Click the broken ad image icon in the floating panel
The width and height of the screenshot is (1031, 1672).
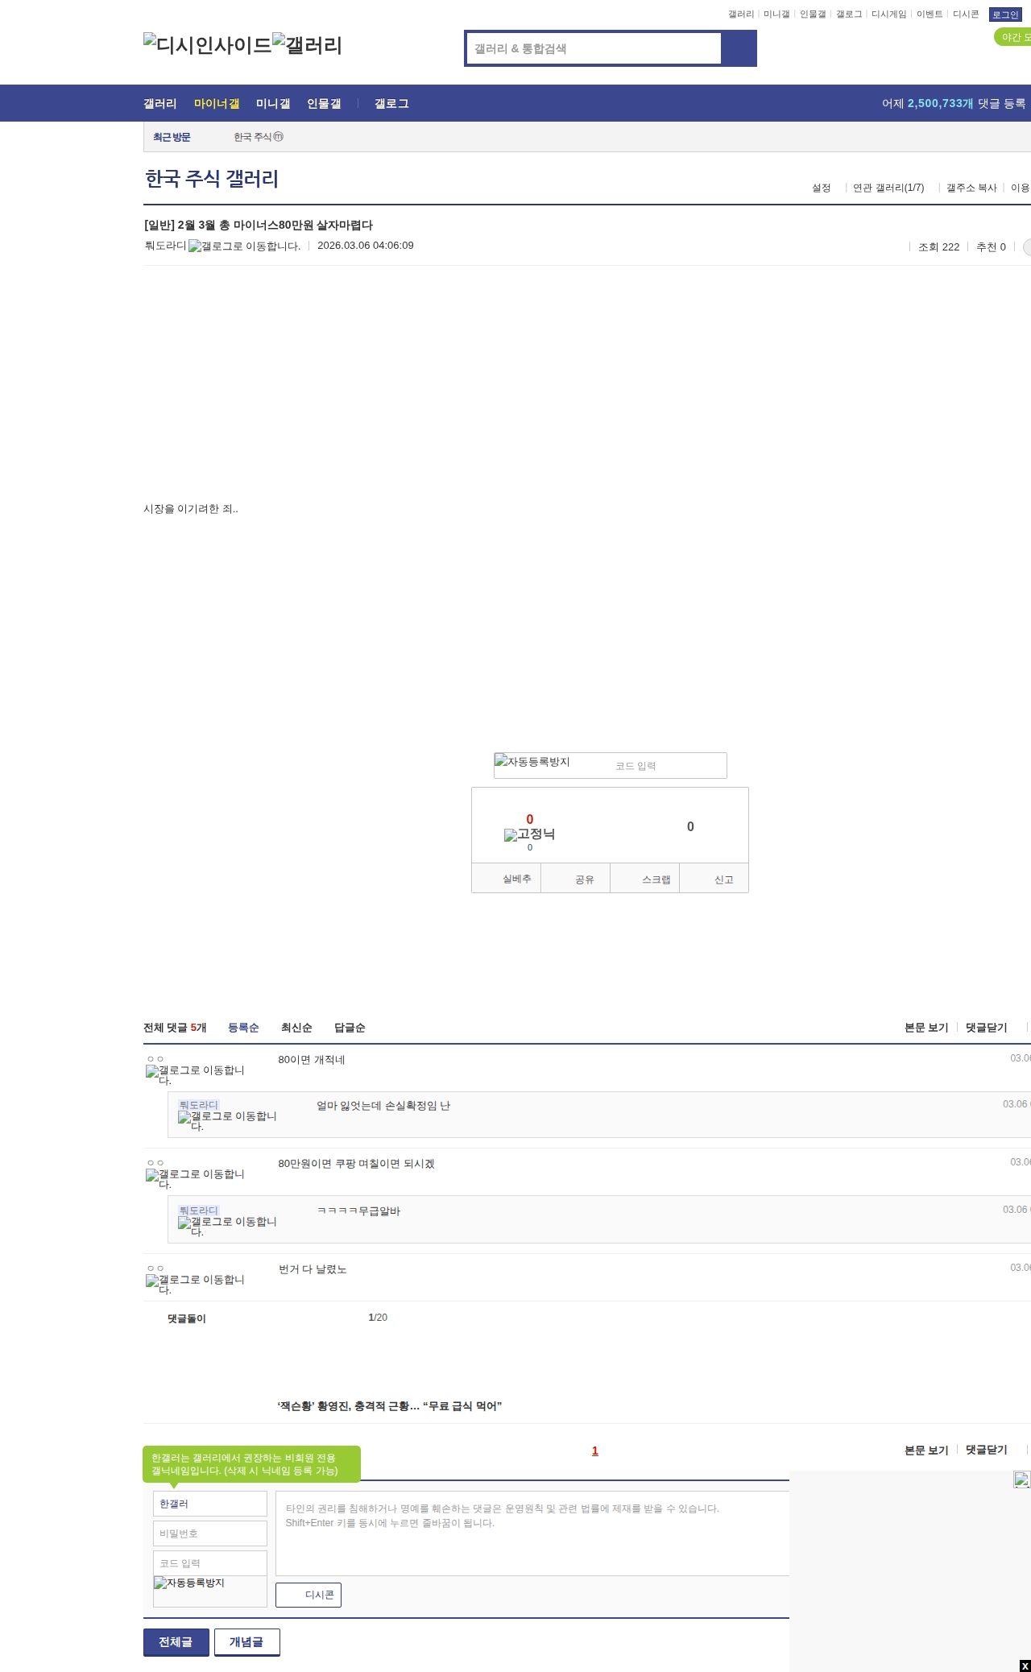click(1021, 1480)
